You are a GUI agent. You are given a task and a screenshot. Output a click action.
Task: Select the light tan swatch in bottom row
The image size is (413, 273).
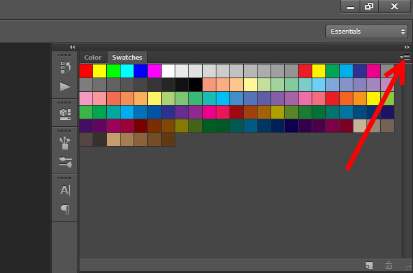point(113,139)
